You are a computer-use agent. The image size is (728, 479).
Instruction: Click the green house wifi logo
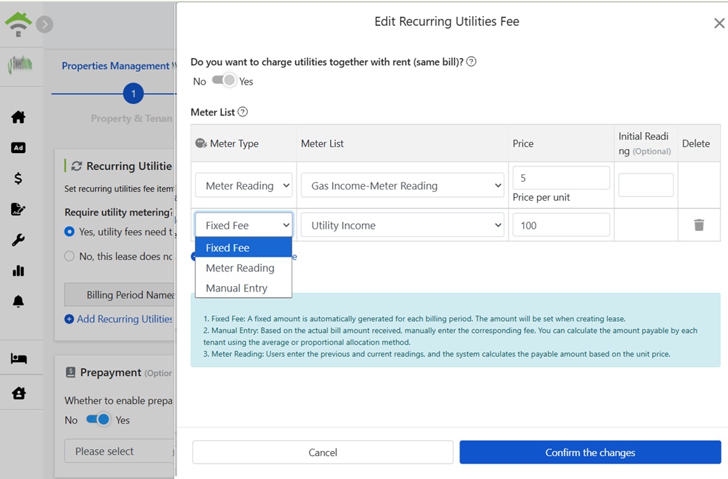[18, 24]
